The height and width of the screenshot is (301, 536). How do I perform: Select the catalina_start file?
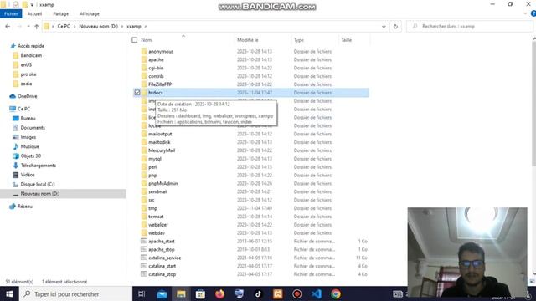[162, 266]
